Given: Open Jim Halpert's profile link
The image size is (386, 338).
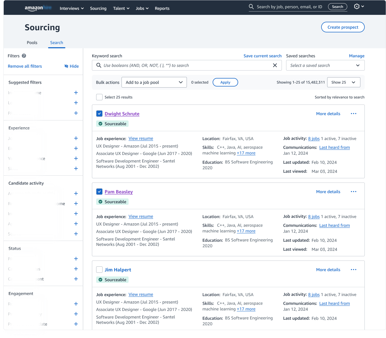Looking at the screenshot, I should (x=118, y=270).
